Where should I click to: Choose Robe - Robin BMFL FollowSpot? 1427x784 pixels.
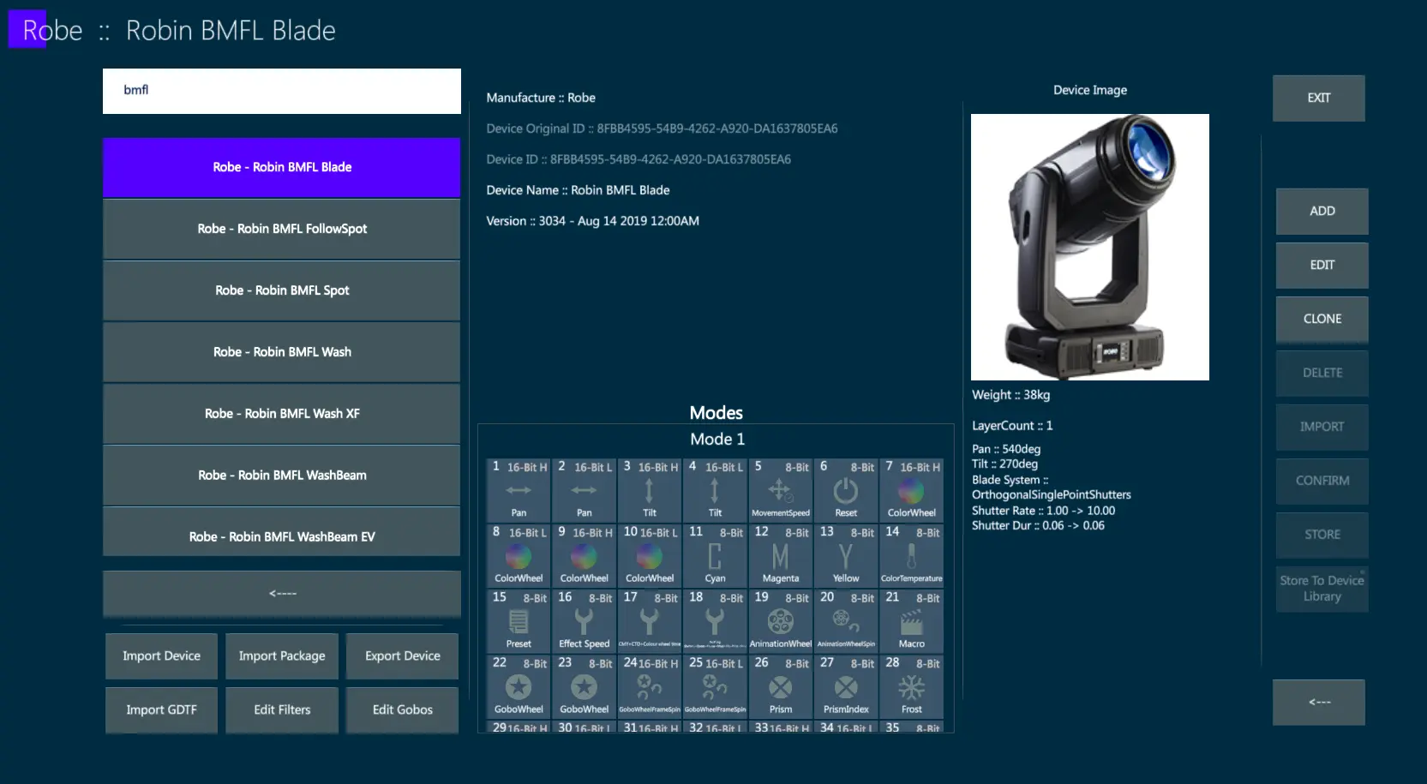[282, 229]
